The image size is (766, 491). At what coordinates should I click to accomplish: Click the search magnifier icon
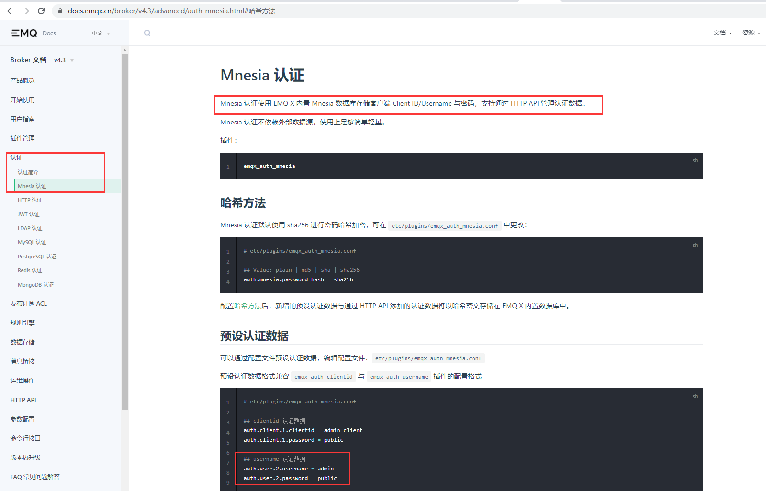(147, 33)
